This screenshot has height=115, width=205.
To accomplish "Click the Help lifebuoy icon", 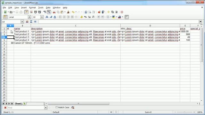I will click(122, 12).
